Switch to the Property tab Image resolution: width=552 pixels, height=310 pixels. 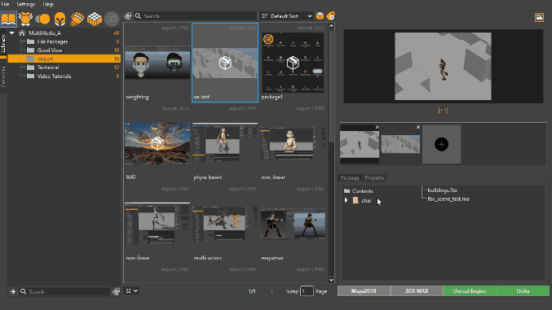[374, 178]
